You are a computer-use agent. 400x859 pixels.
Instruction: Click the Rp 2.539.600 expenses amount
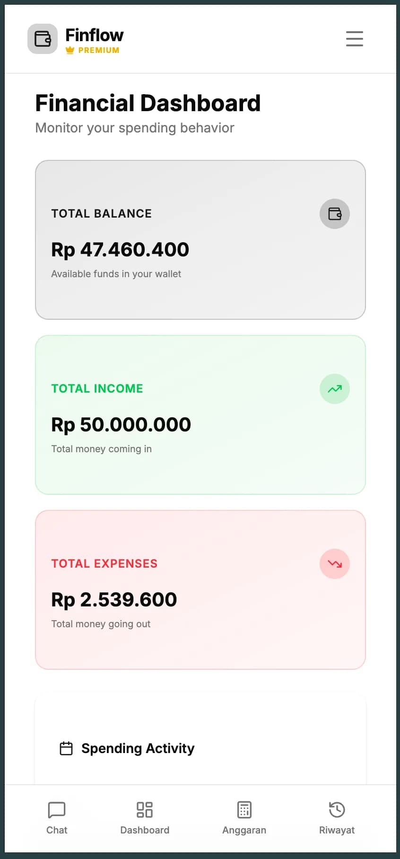114,600
